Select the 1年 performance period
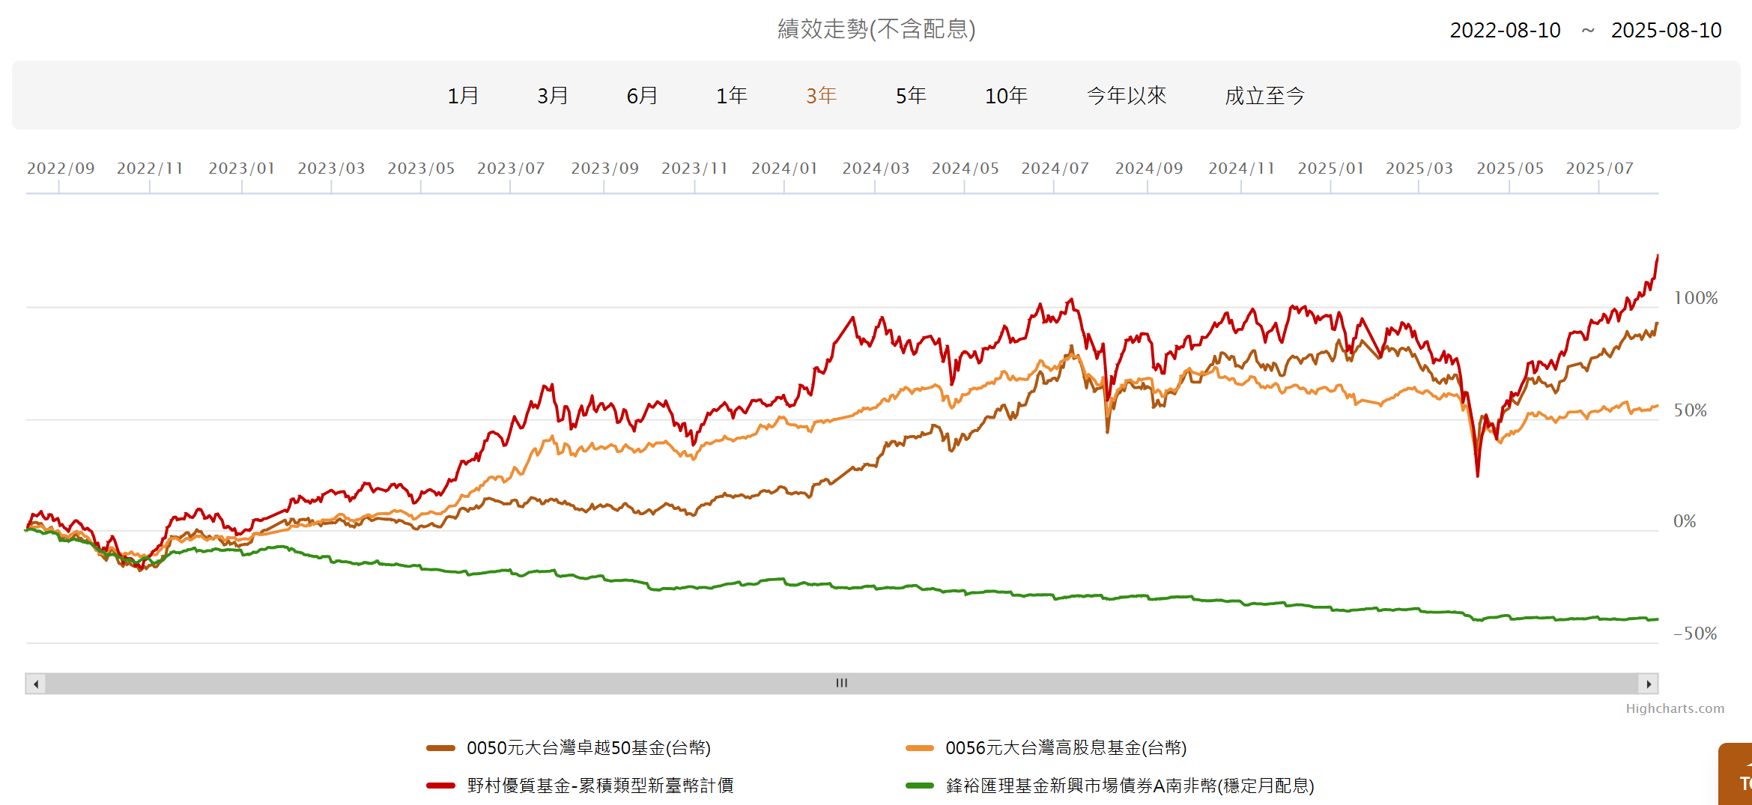 [732, 96]
